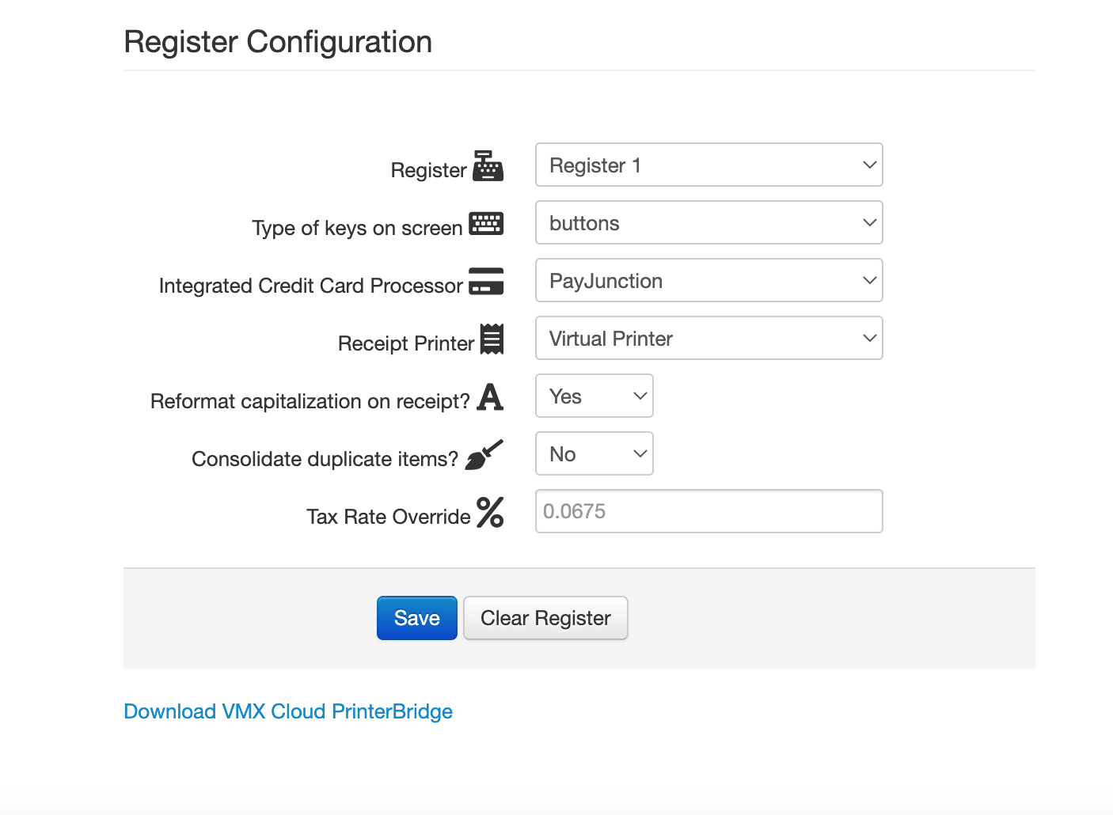The width and height of the screenshot is (1113, 815).
Task: Click the credit card icon
Action: 486,282
